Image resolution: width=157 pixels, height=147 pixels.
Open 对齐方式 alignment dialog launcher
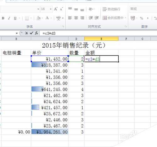pyautogui.click(x=126, y=26)
